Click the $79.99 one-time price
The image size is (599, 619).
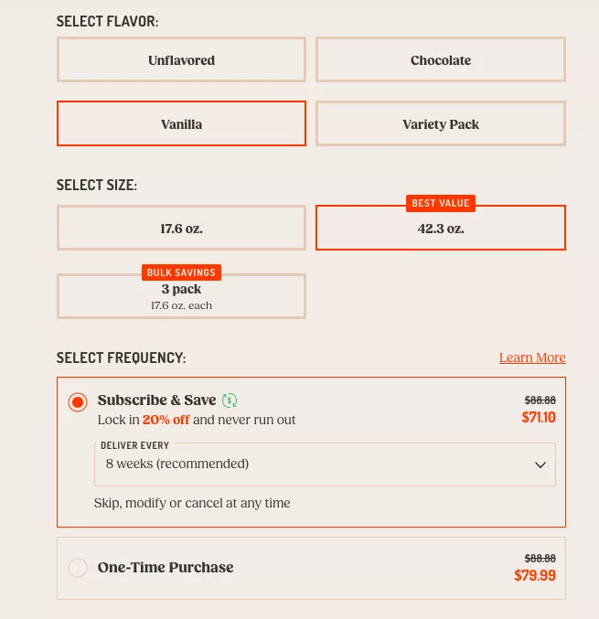click(x=535, y=576)
